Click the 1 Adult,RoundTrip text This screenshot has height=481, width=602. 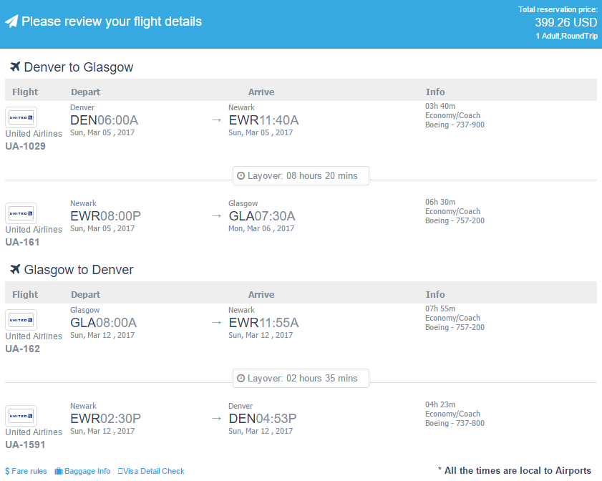coord(567,36)
